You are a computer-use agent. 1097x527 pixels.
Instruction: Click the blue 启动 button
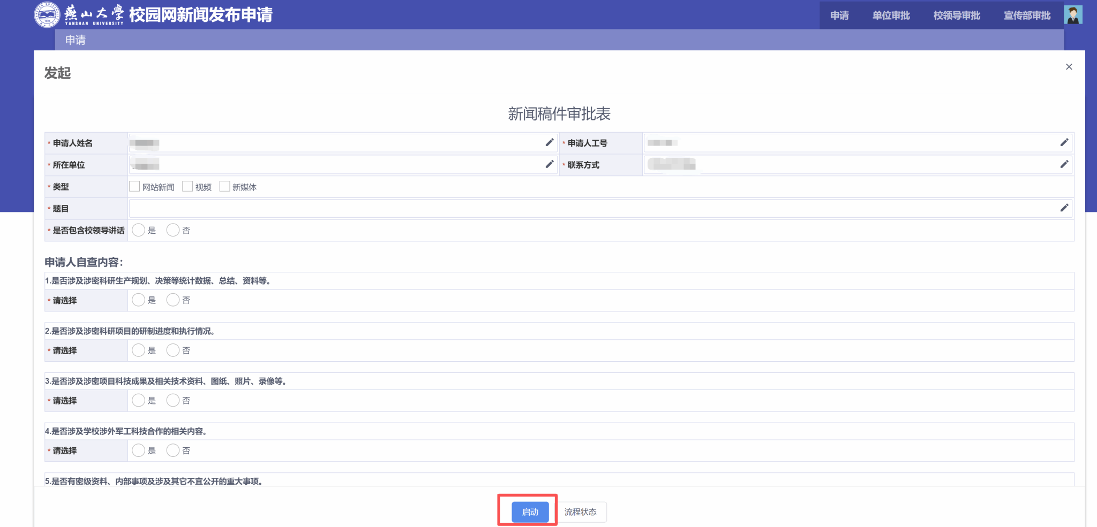(530, 512)
